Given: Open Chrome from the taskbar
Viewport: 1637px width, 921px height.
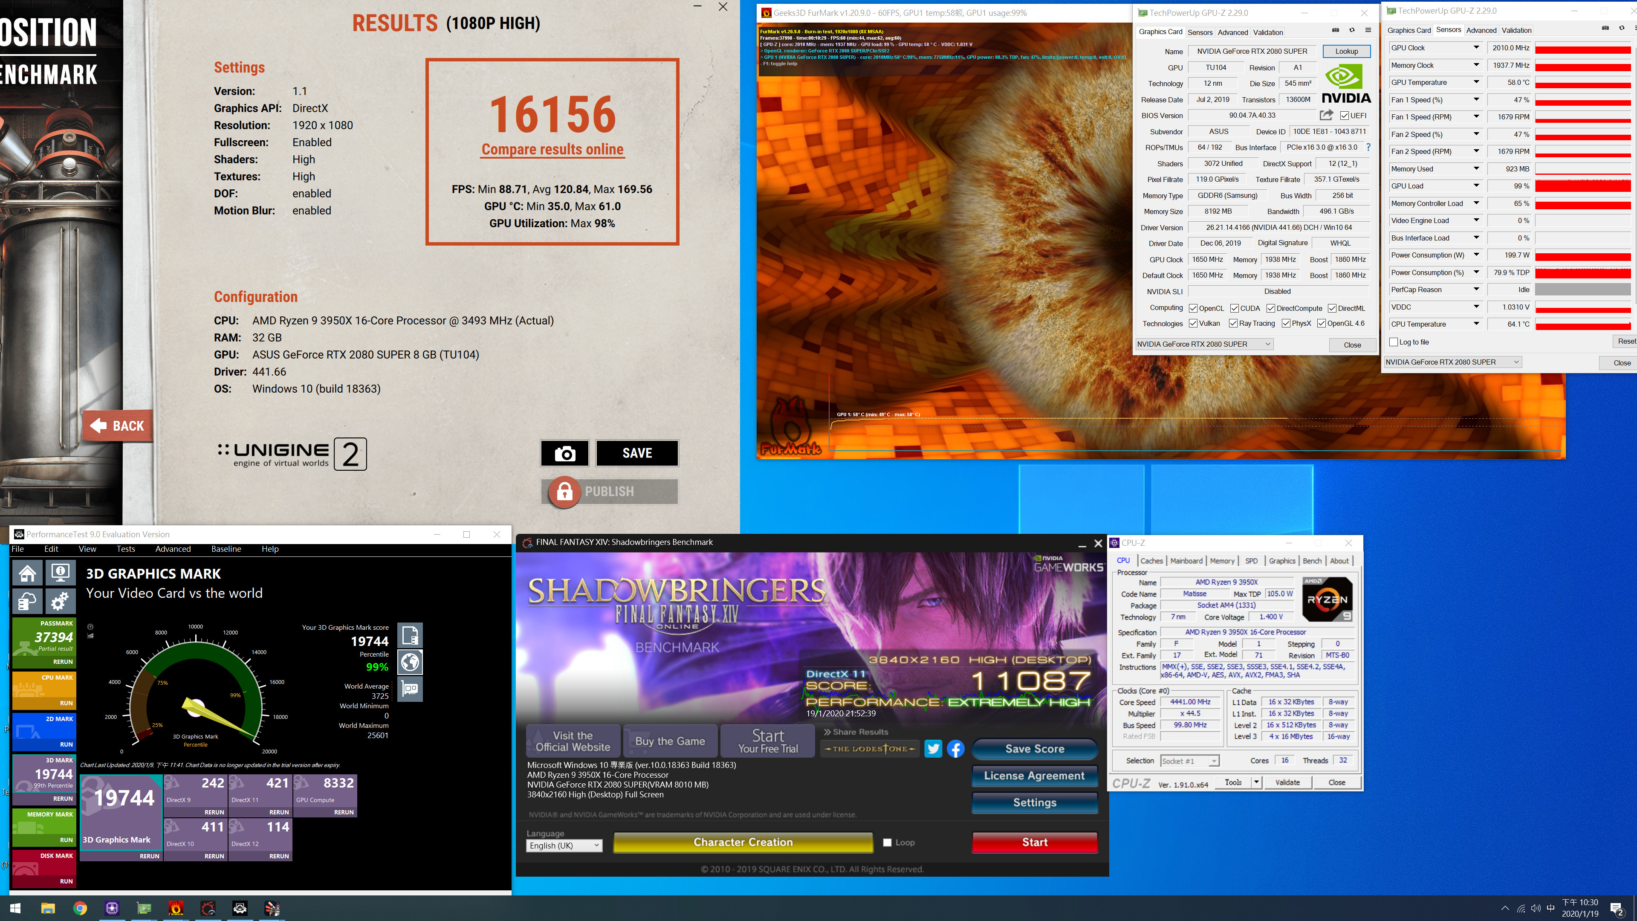Looking at the screenshot, I should (x=80, y=908).
